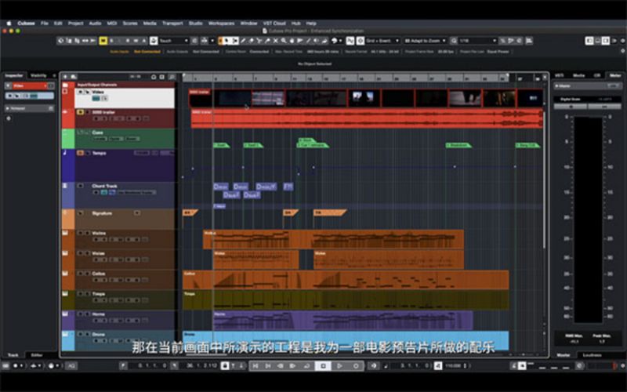Switch to the Visibility tab

39,75
